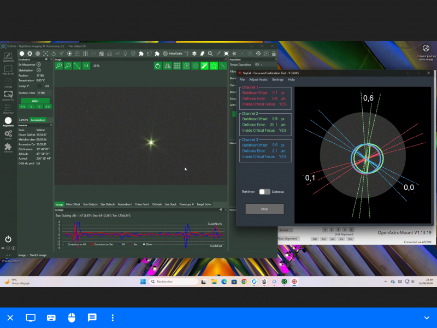Screen dimensions: 437x328
Task: Open the Filter Offset tab
Action: 73,204
